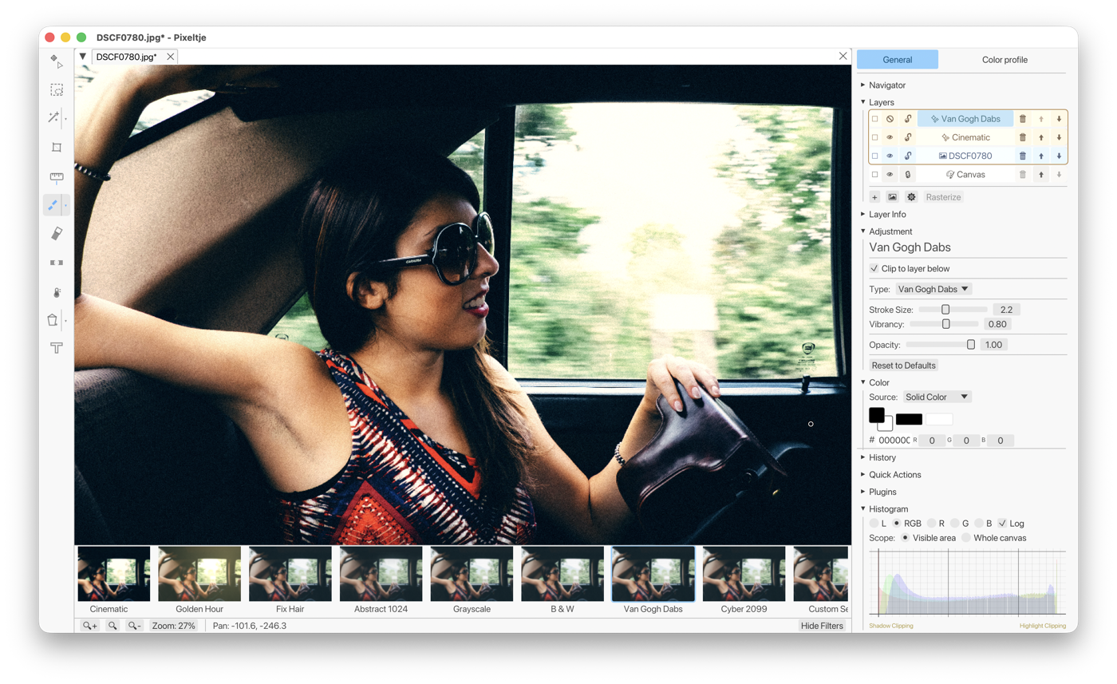Viewport: 1117px width, 684px height.
Task: Hide the Canvas layer via eye icon
Action: coord(890,174)
